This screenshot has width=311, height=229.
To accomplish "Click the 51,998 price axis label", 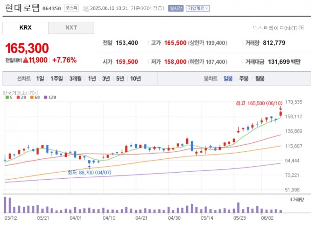I will point(292,190).
